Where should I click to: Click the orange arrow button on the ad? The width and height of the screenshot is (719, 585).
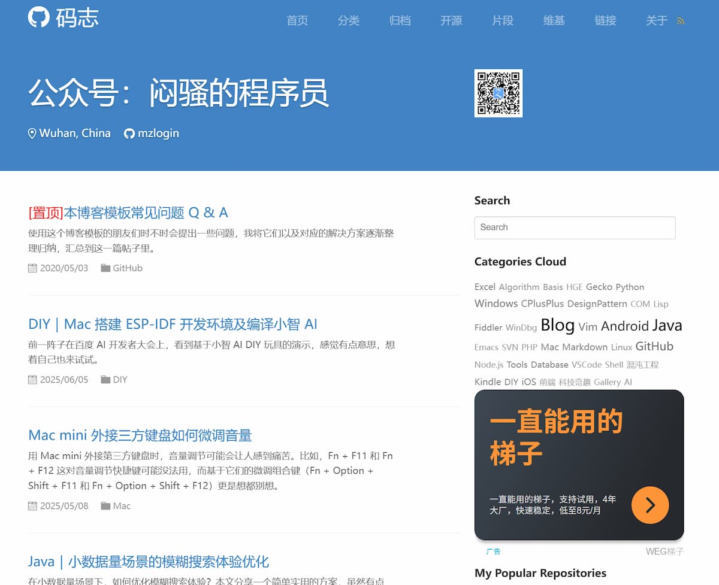[x=650, y=505]
